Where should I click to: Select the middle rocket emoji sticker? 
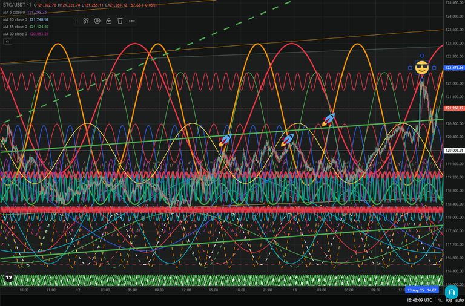coord(288,140)
